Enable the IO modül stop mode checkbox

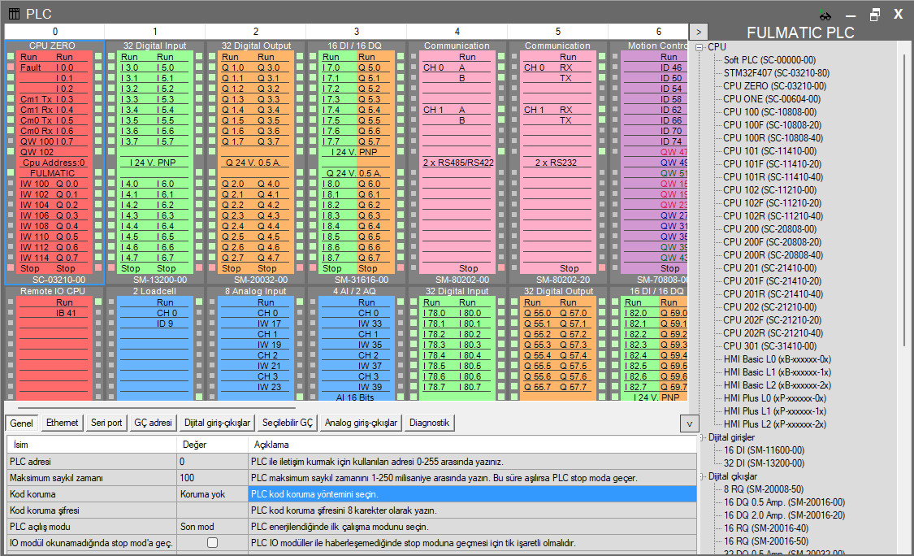[x=212, y=542]
